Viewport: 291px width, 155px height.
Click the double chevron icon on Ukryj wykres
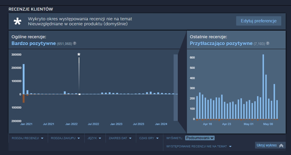coord(281,146)
